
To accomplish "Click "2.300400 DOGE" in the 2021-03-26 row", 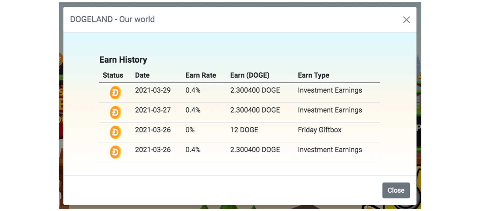I will point(255,150).
